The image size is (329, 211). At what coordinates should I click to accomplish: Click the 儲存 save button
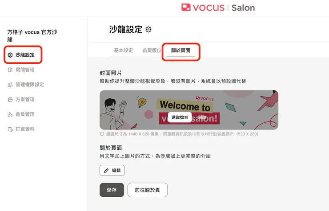(112, 190)
